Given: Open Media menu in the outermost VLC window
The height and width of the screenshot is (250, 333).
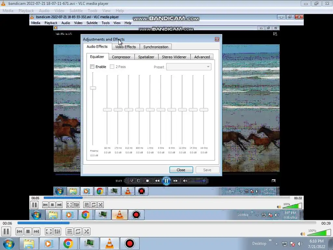Looking at the screenshot, I should [x=8, y=11].
